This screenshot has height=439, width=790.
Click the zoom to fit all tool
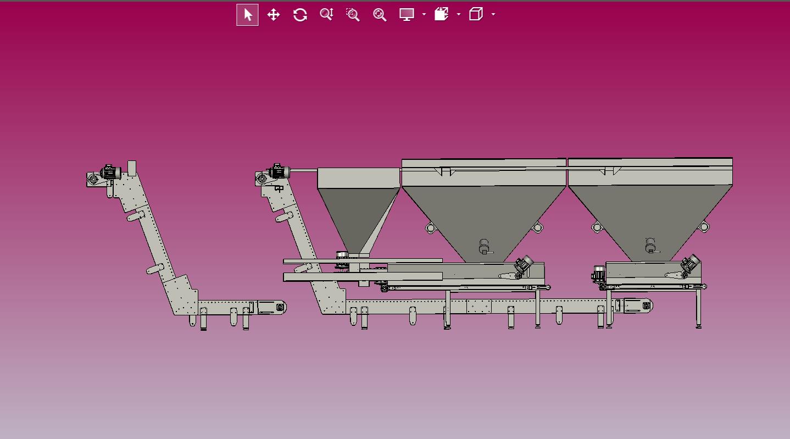click(x=380, y=15)
